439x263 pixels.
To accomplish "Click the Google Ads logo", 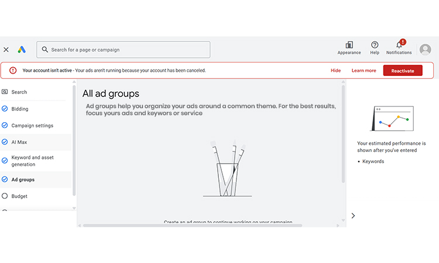I will tap(22, 50).
